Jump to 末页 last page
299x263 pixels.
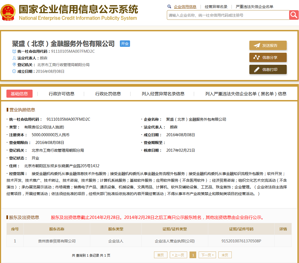click(x=225, y=255)
